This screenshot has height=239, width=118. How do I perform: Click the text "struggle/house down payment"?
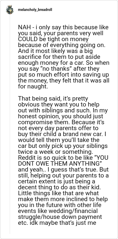pos(60,217)
